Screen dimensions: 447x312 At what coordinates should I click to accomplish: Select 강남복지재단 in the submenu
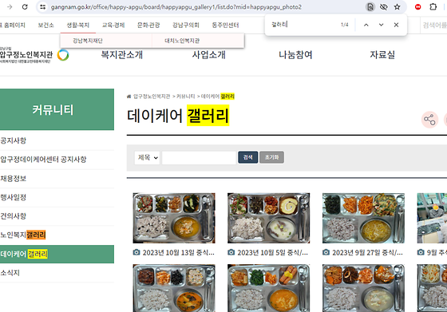[88, 41]
